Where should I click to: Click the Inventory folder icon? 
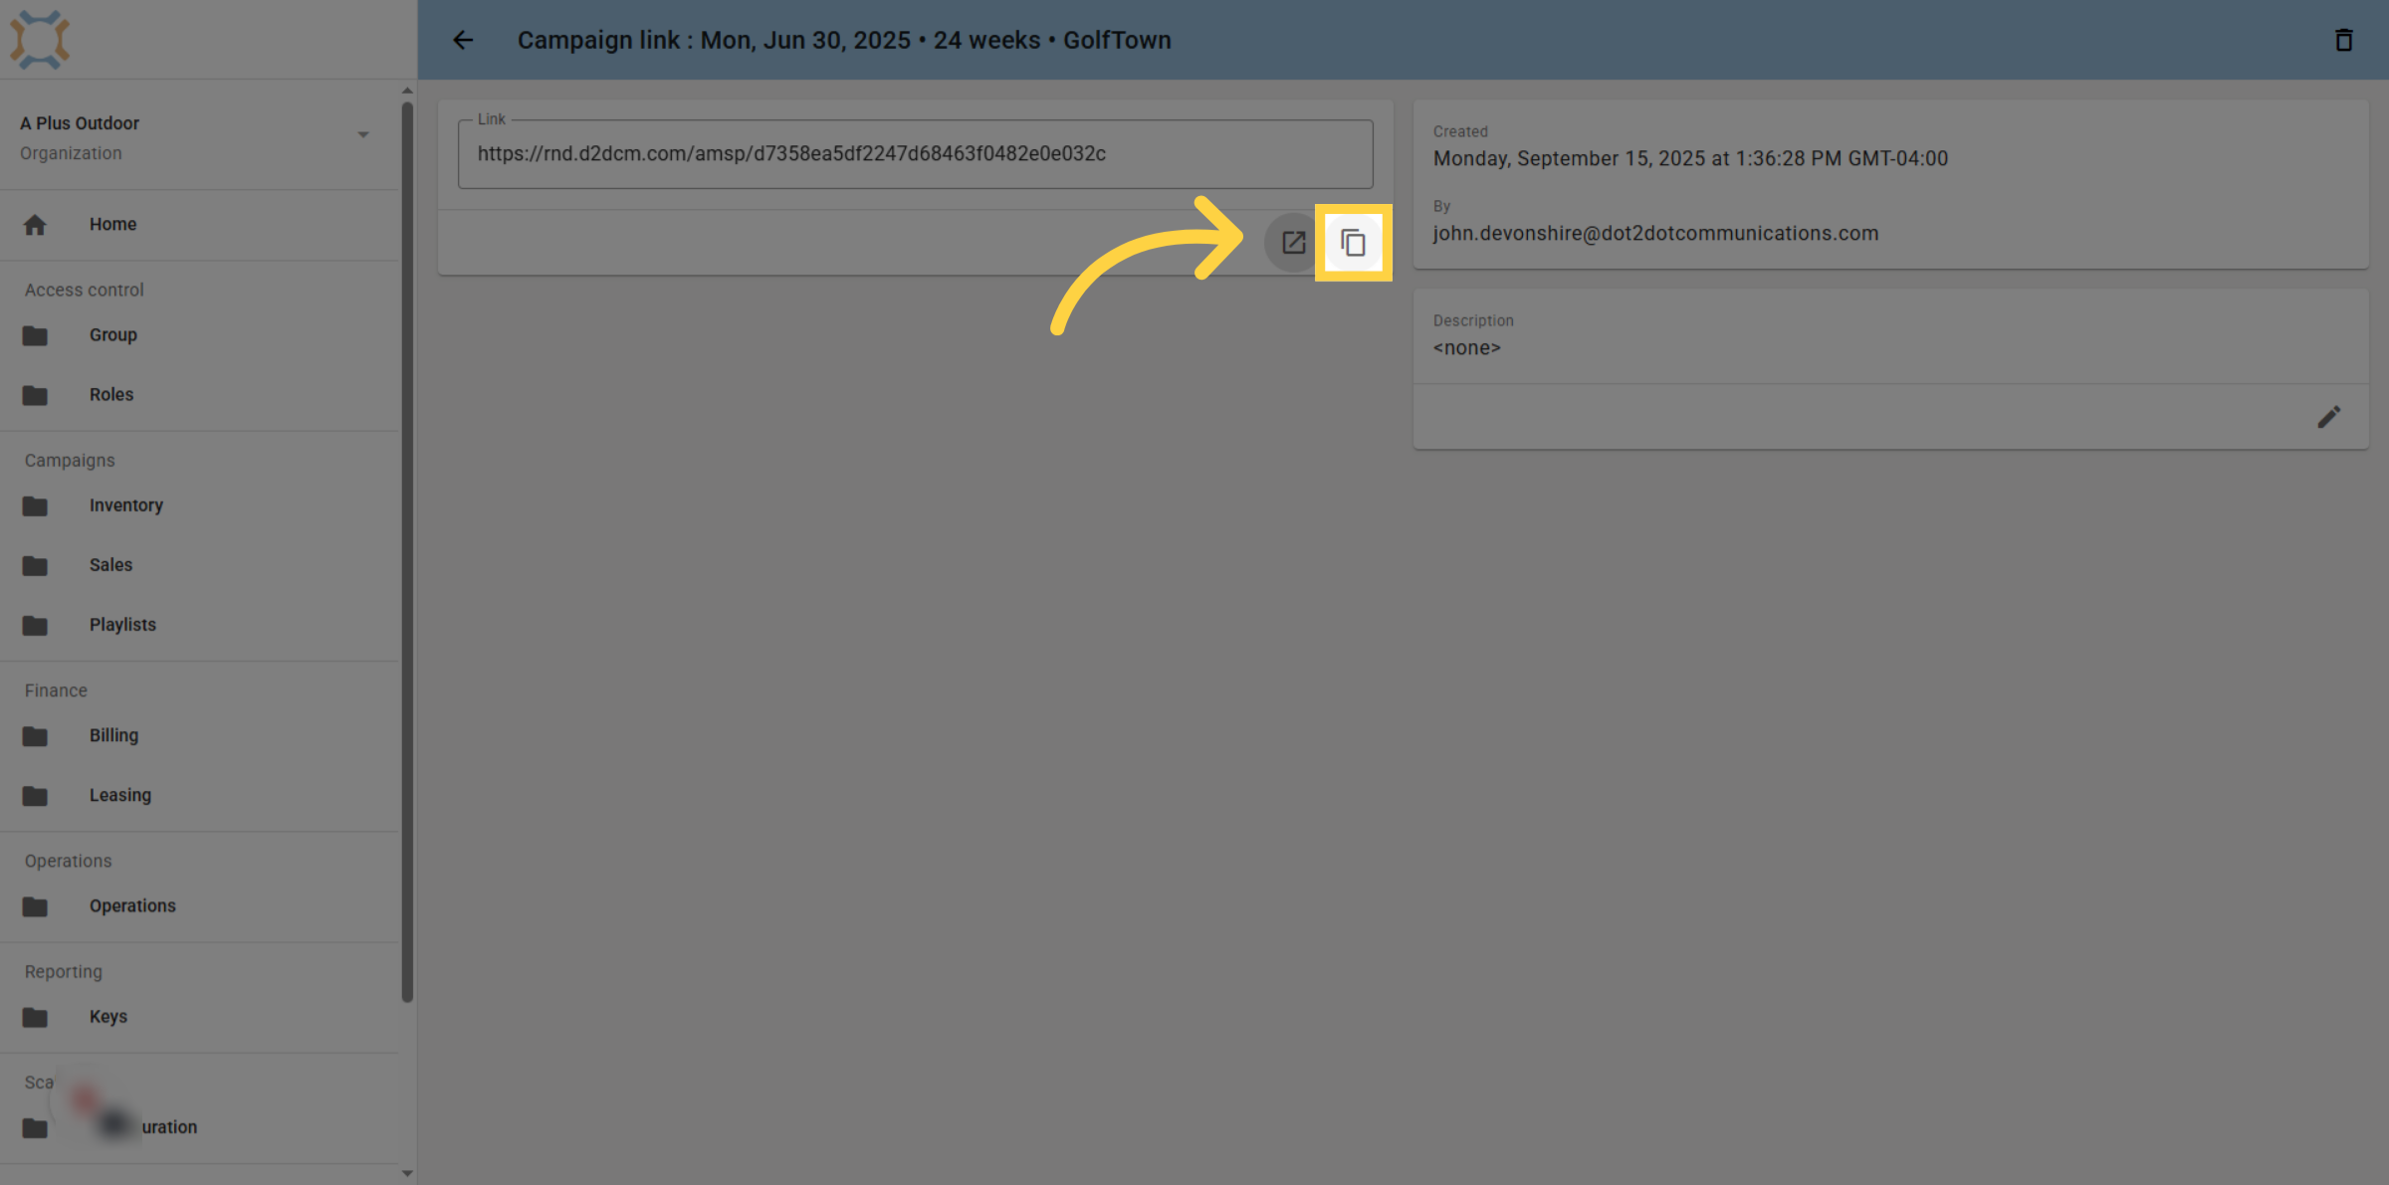click(35, 505)
